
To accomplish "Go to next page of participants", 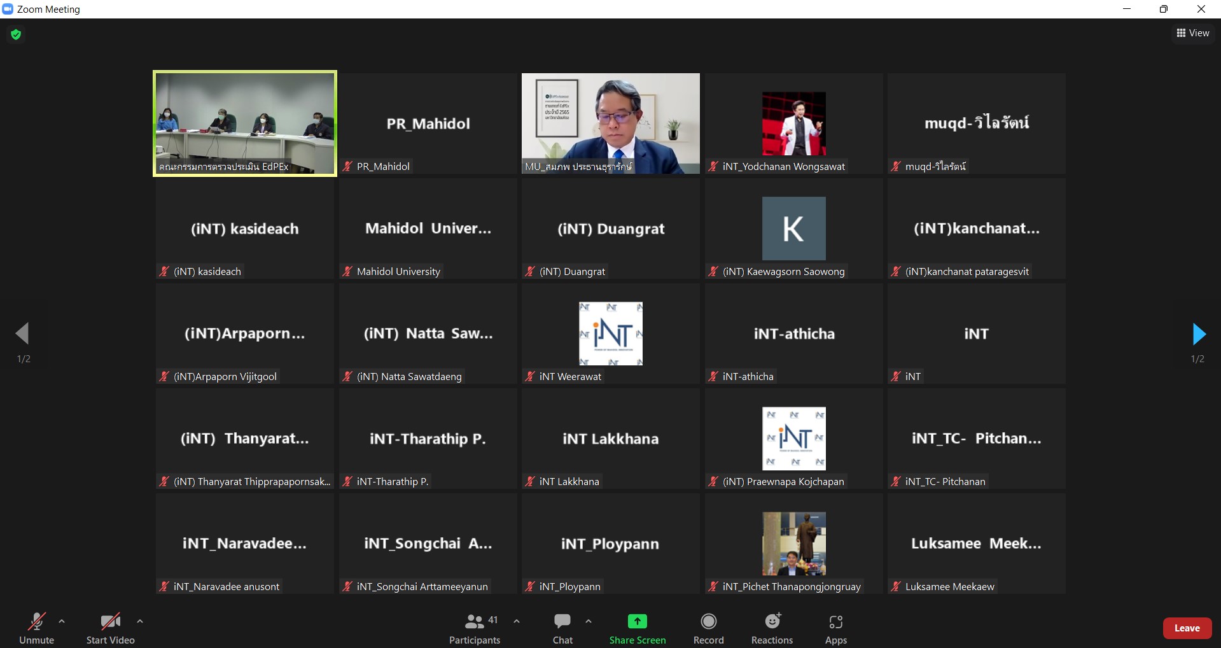I will [x=1198, y=334].
